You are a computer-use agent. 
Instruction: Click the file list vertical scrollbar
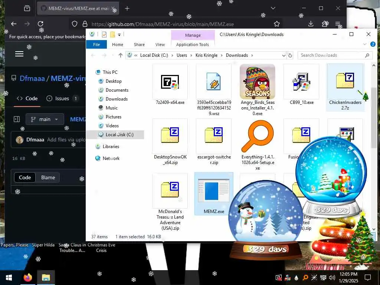[x=373, y=118]
